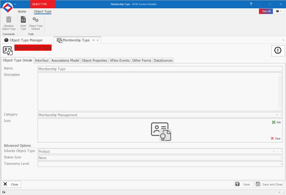Pin the Membership Type tab
This screenshot has height=195, width=286.
94,40
